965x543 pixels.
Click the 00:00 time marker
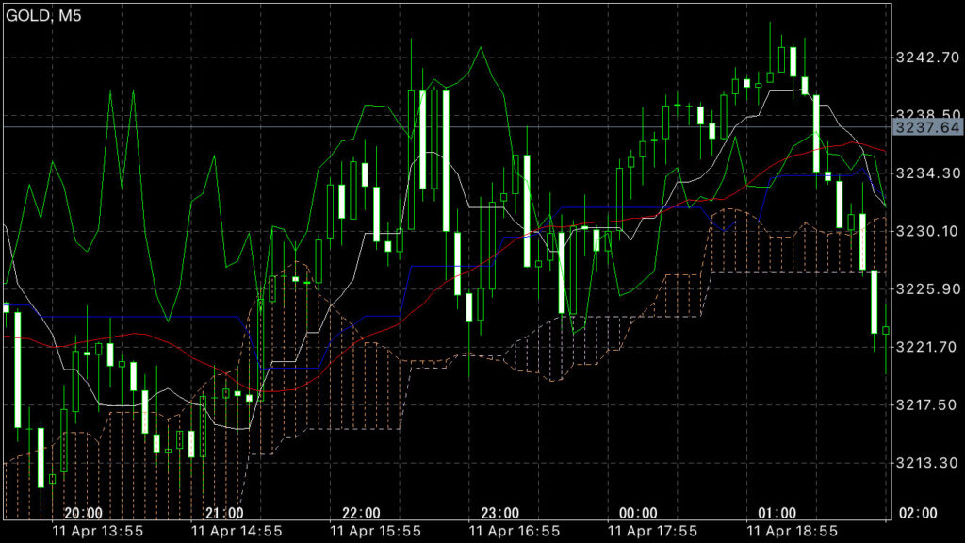tap(639, 513)
